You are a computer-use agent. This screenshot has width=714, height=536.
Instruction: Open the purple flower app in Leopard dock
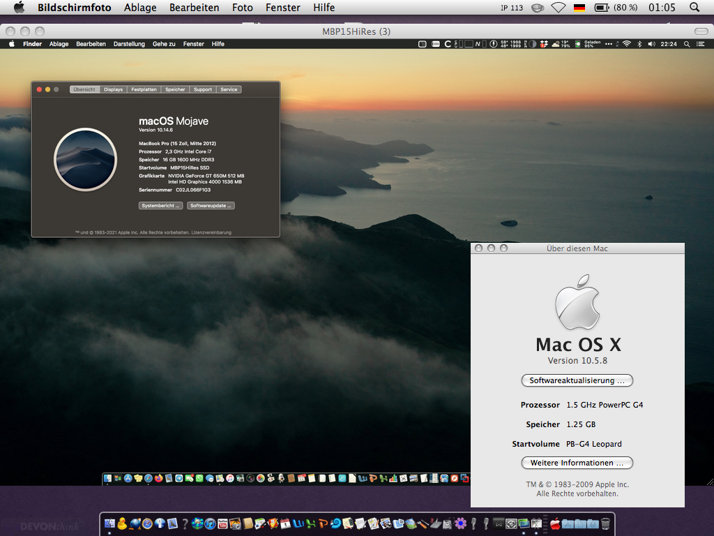coord(460,523)
